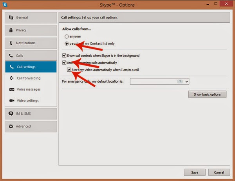Screen dimensions: 235x181
Task: Select the Call settings item
Action: (x=31, y=67)
